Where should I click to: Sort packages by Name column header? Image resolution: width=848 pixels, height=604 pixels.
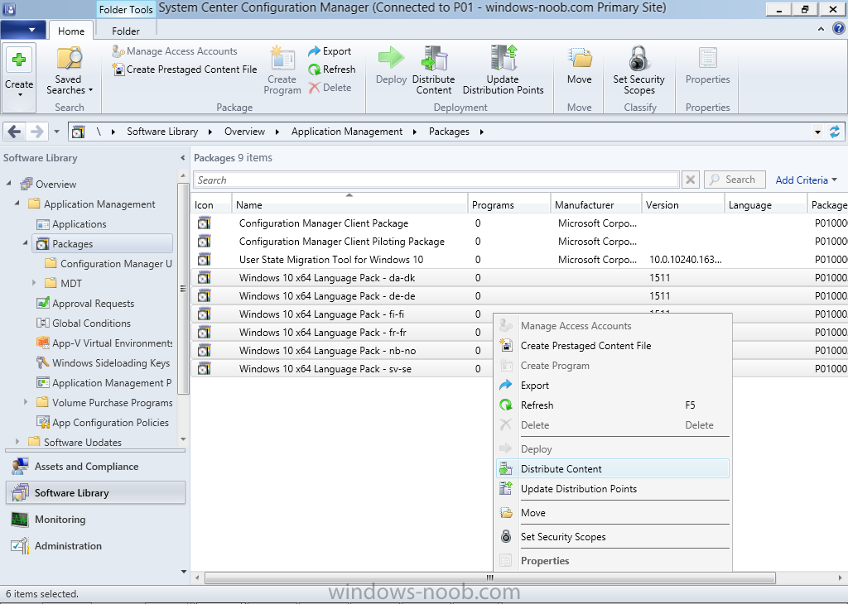[x=349, y=204]
